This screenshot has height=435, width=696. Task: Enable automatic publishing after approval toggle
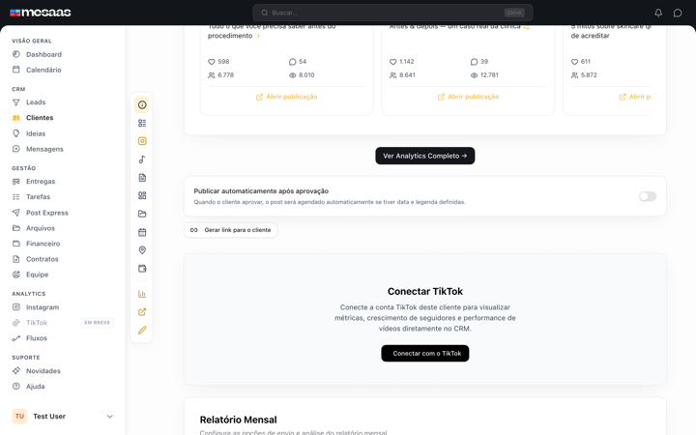(647, 196)
